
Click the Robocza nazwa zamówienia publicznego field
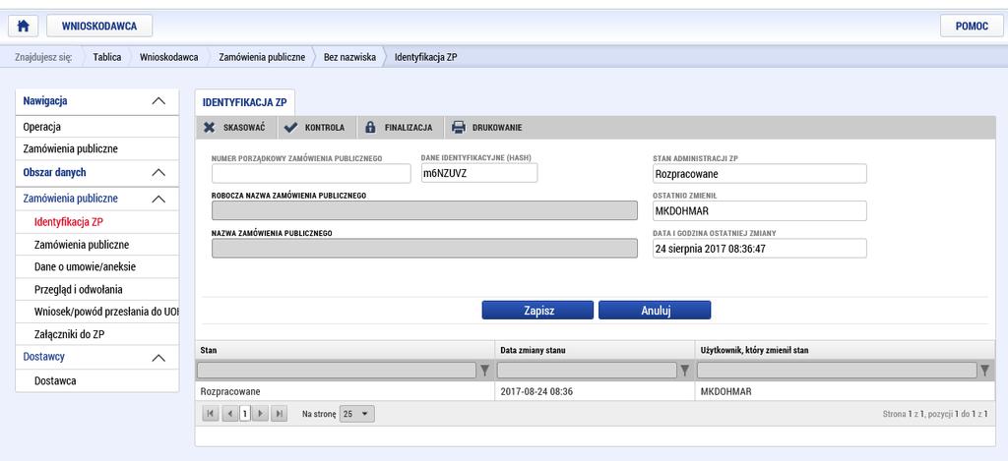pyautogui.click(x=424, y=210)
